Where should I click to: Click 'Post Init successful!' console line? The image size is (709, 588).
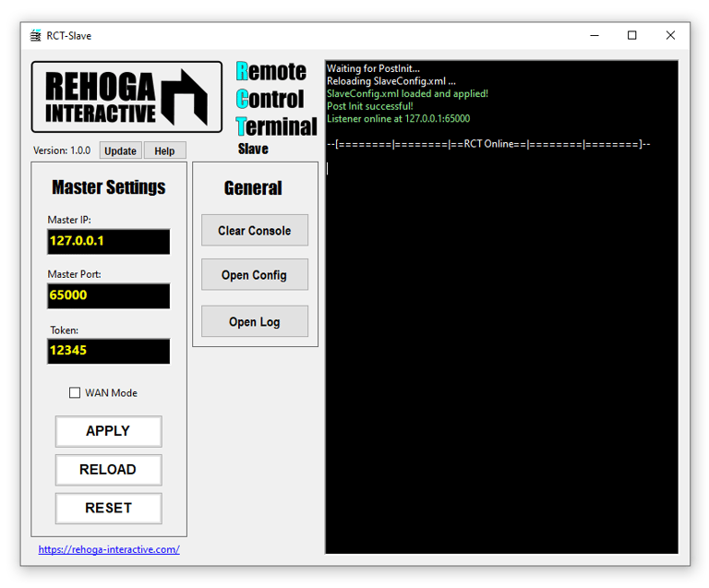click(x=370, y=106)
